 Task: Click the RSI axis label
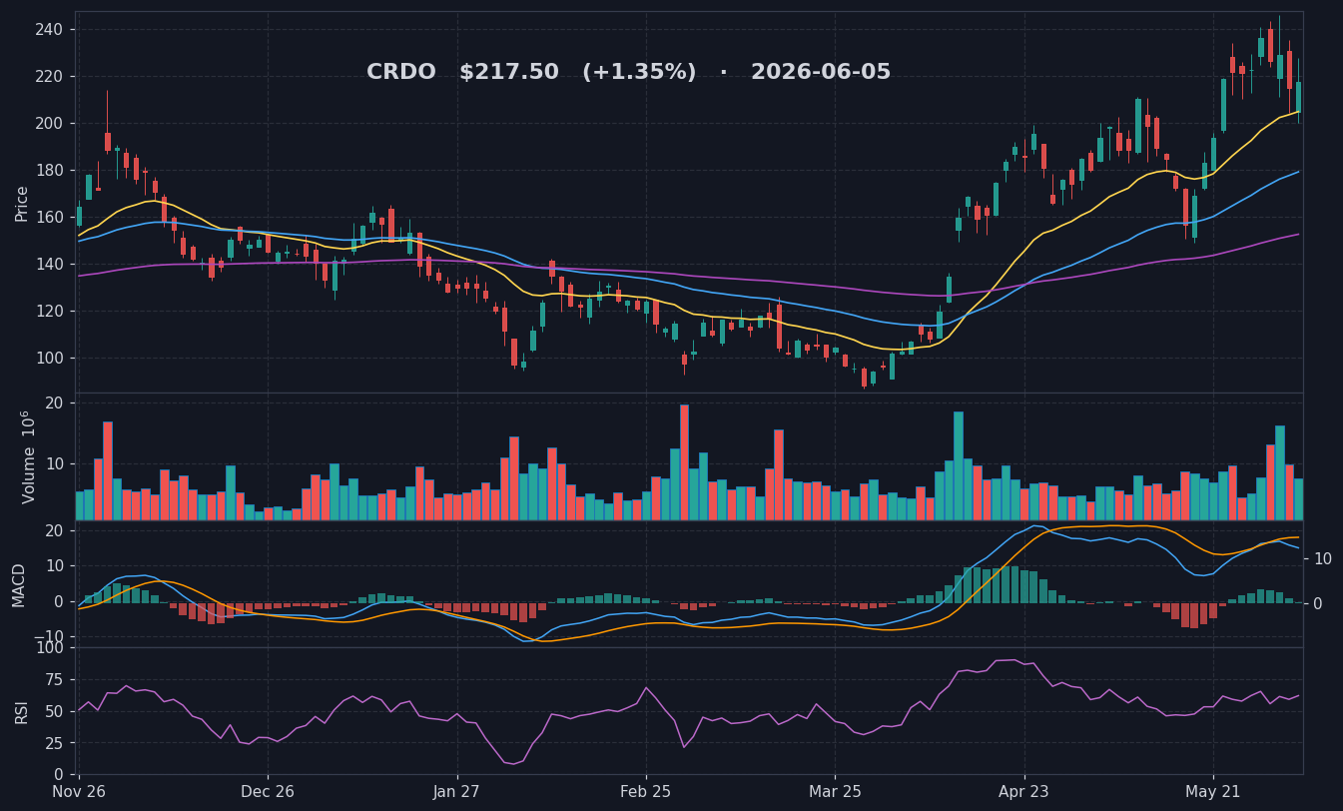click(21, 711)
